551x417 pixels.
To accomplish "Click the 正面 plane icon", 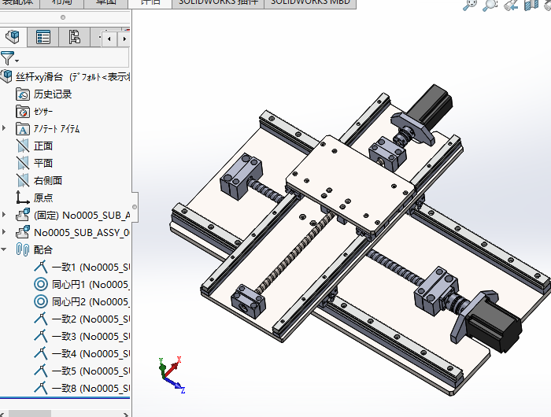I will coord(23,146).
